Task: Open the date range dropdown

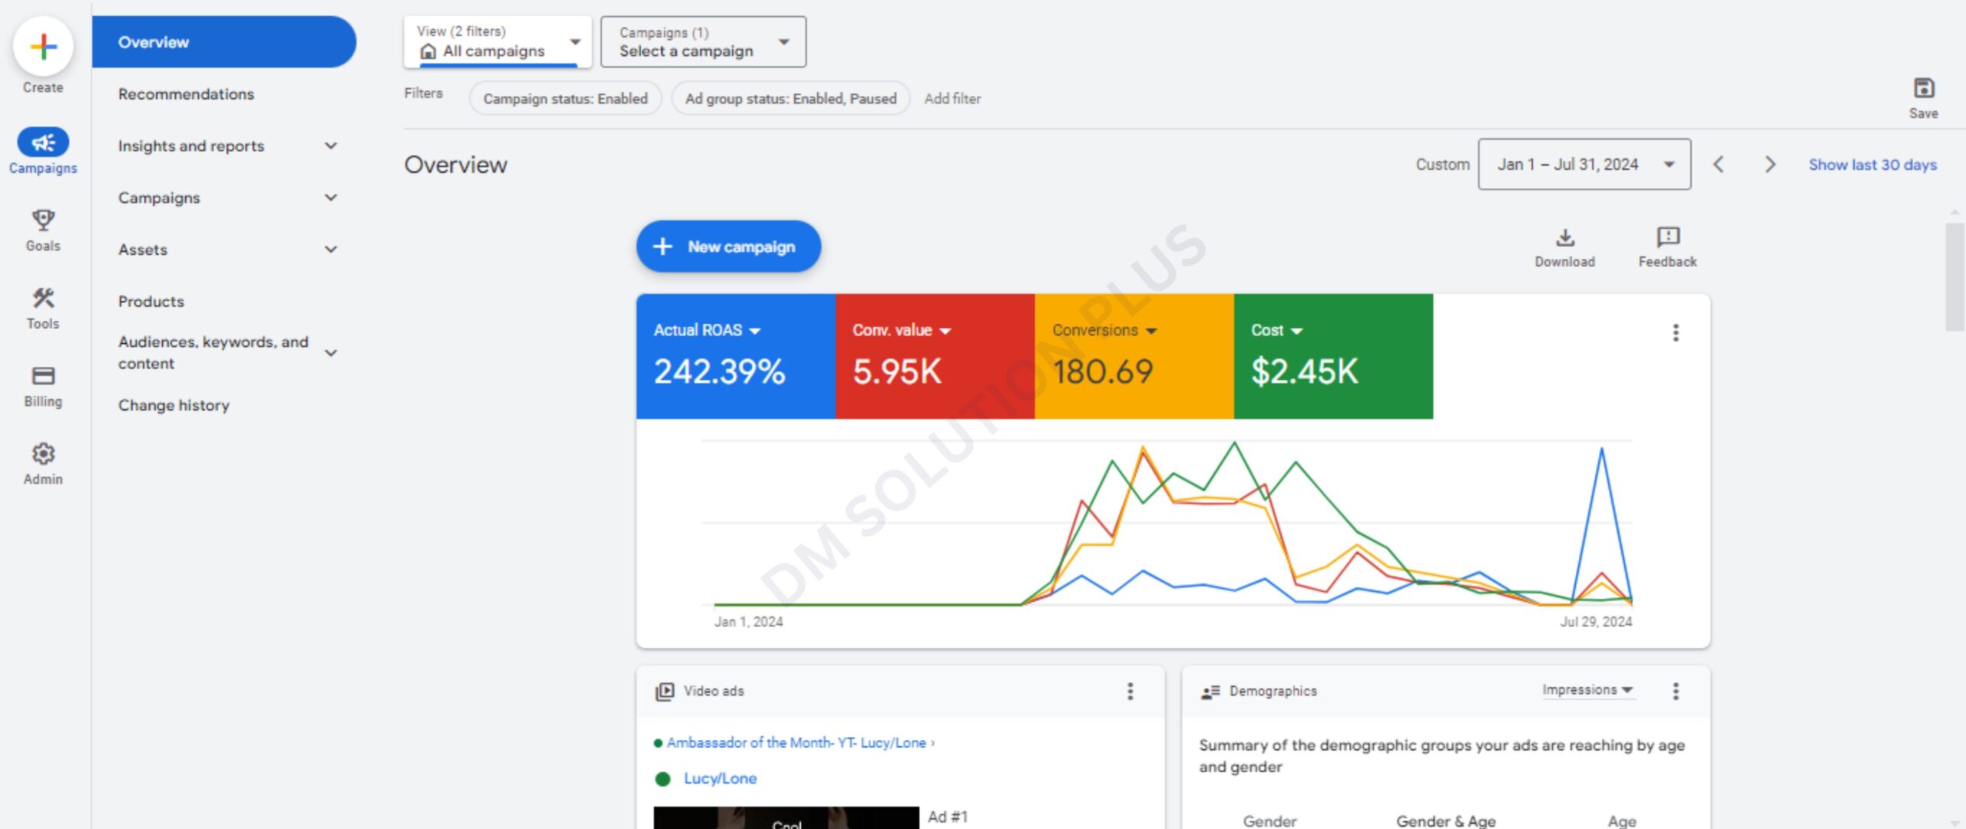Action: tap(1584, 164)
